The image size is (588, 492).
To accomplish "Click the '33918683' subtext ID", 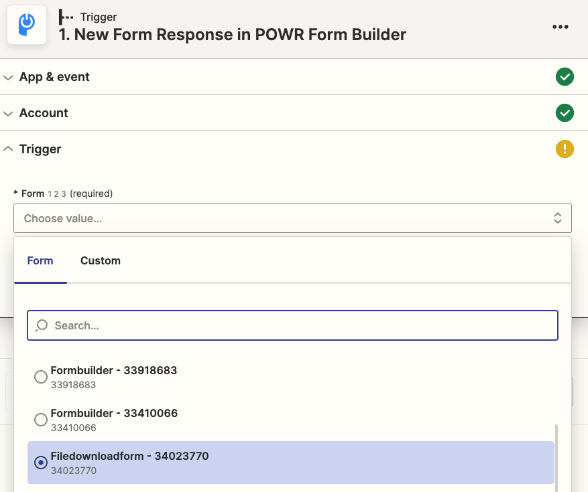I will tap(74, 385).
